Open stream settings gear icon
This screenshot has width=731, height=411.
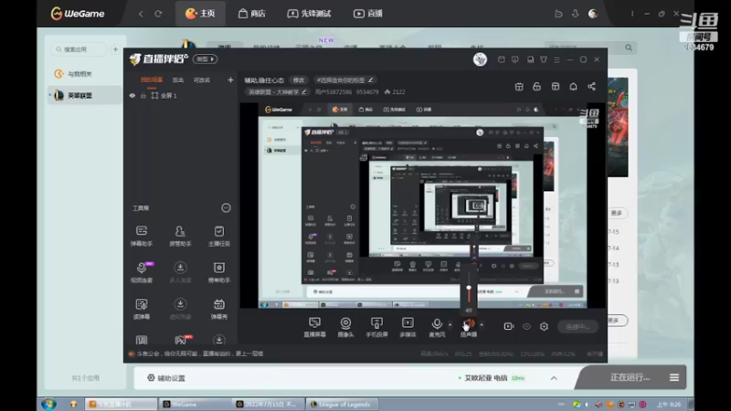coord(544,327)
